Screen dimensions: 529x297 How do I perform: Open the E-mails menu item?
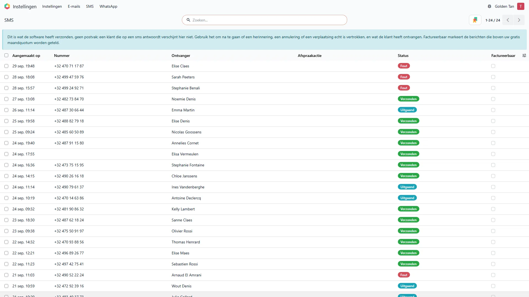(x=74, y=6)
